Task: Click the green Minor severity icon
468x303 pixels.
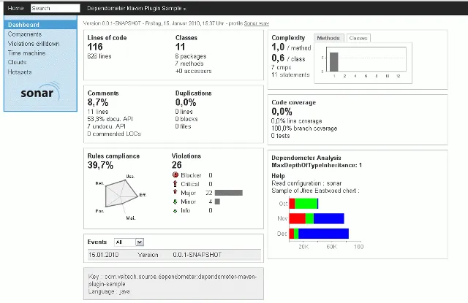Action: coord(175,202)
